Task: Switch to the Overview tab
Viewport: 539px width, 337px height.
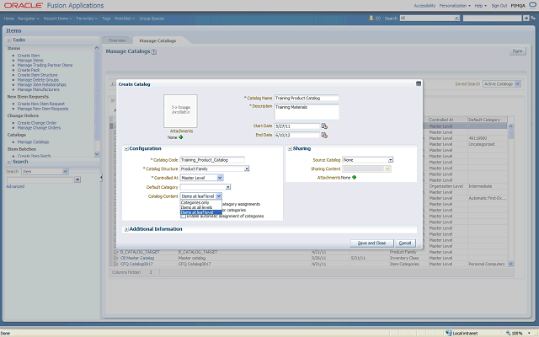Action: [117, 40]
